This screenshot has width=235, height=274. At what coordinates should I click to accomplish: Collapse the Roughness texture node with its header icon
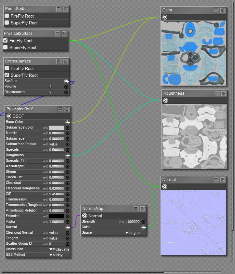pos(217,93)
